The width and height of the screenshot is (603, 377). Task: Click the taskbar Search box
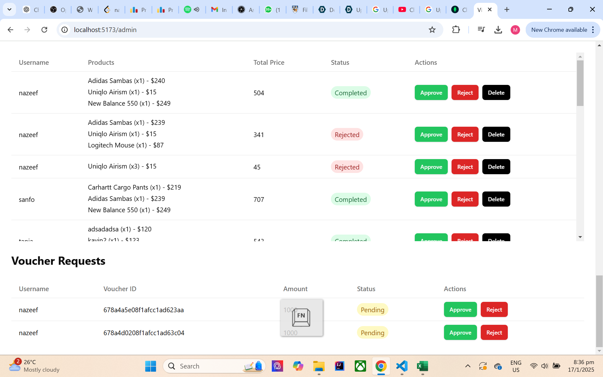pos(214,366)
